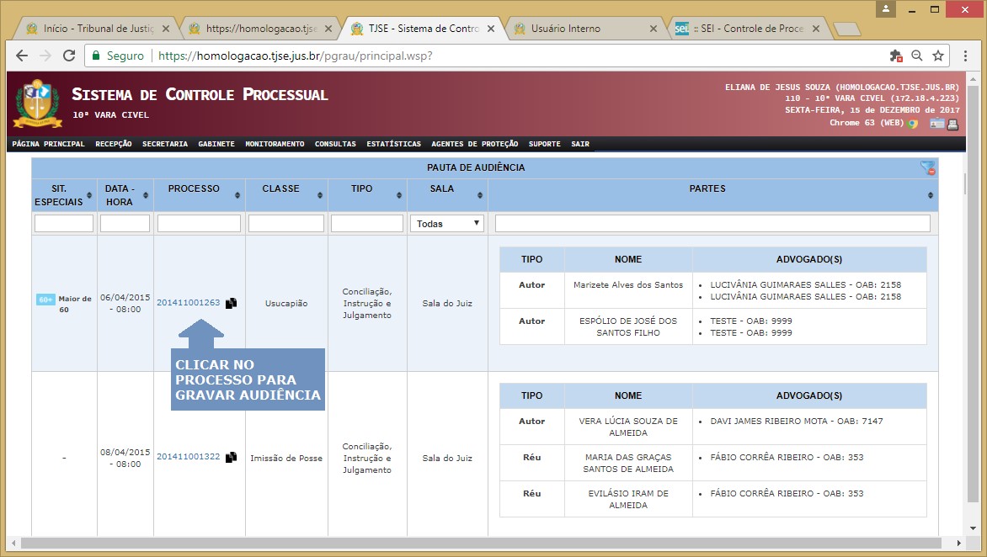Bookmark this page with the star icon

tap(937, 56)
